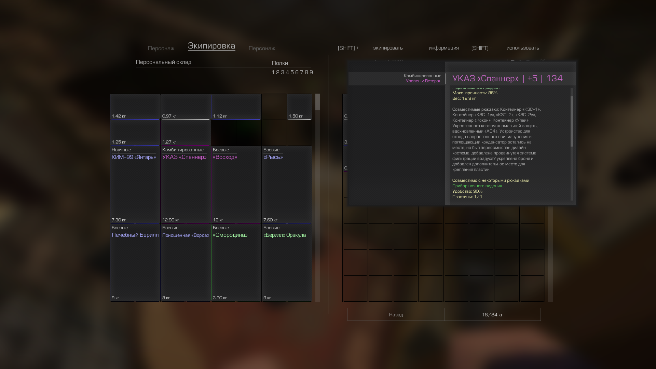The image size is (656, 369).
Task: Click the Персональный склад heading
Action: 164,62
